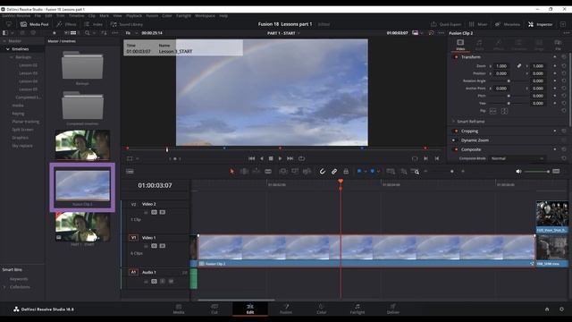Click the Quick Export button
This screenshot has height=322, width=572.
(x=446, y=24)
